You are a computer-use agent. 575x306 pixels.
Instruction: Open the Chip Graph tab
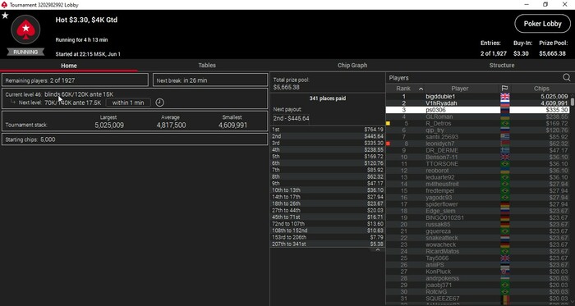(x=352, y=65)
